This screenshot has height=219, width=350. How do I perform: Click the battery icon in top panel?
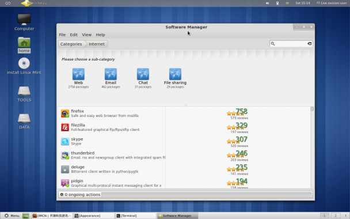point(287,3)
